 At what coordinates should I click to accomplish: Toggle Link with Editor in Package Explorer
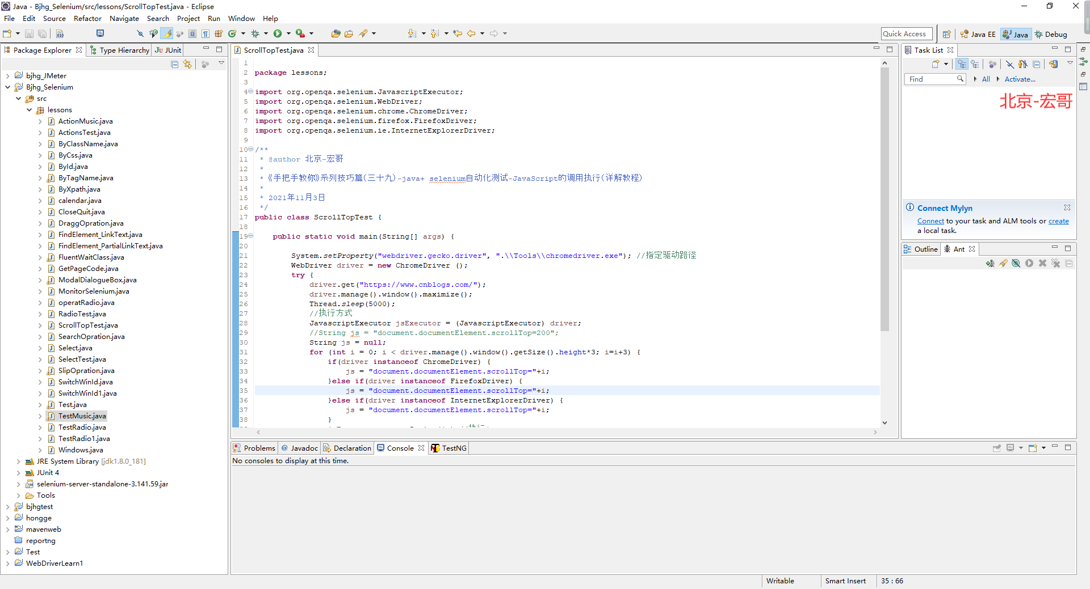click(187, 65)
